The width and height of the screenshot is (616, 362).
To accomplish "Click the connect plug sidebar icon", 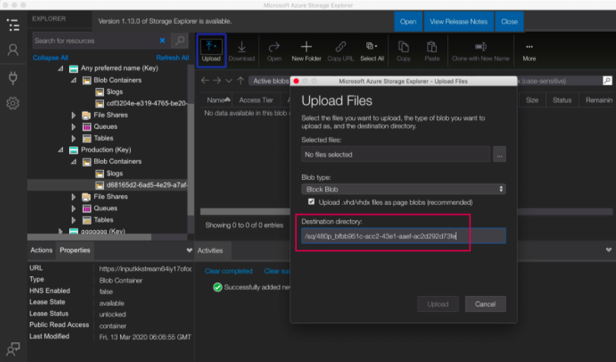I will 13,77.
